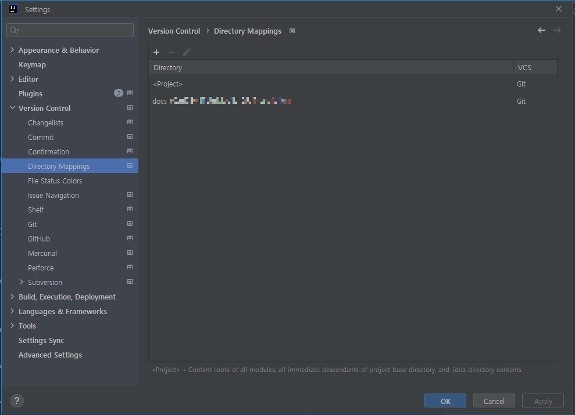The height and width of the screenshot is (415, 575).
Task: Navigate back with the left arrow
Action: click(x=541, y=30)
